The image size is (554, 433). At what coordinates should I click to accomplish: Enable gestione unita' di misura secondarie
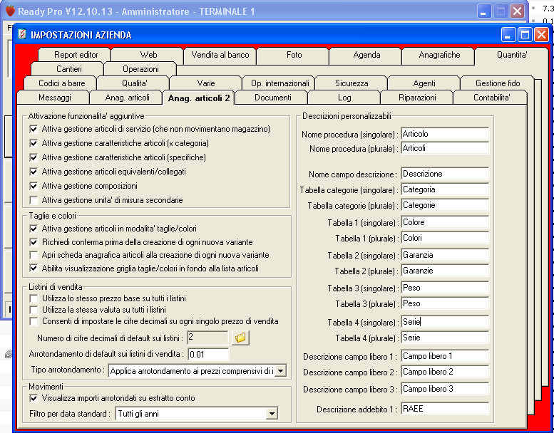point(34,200)
